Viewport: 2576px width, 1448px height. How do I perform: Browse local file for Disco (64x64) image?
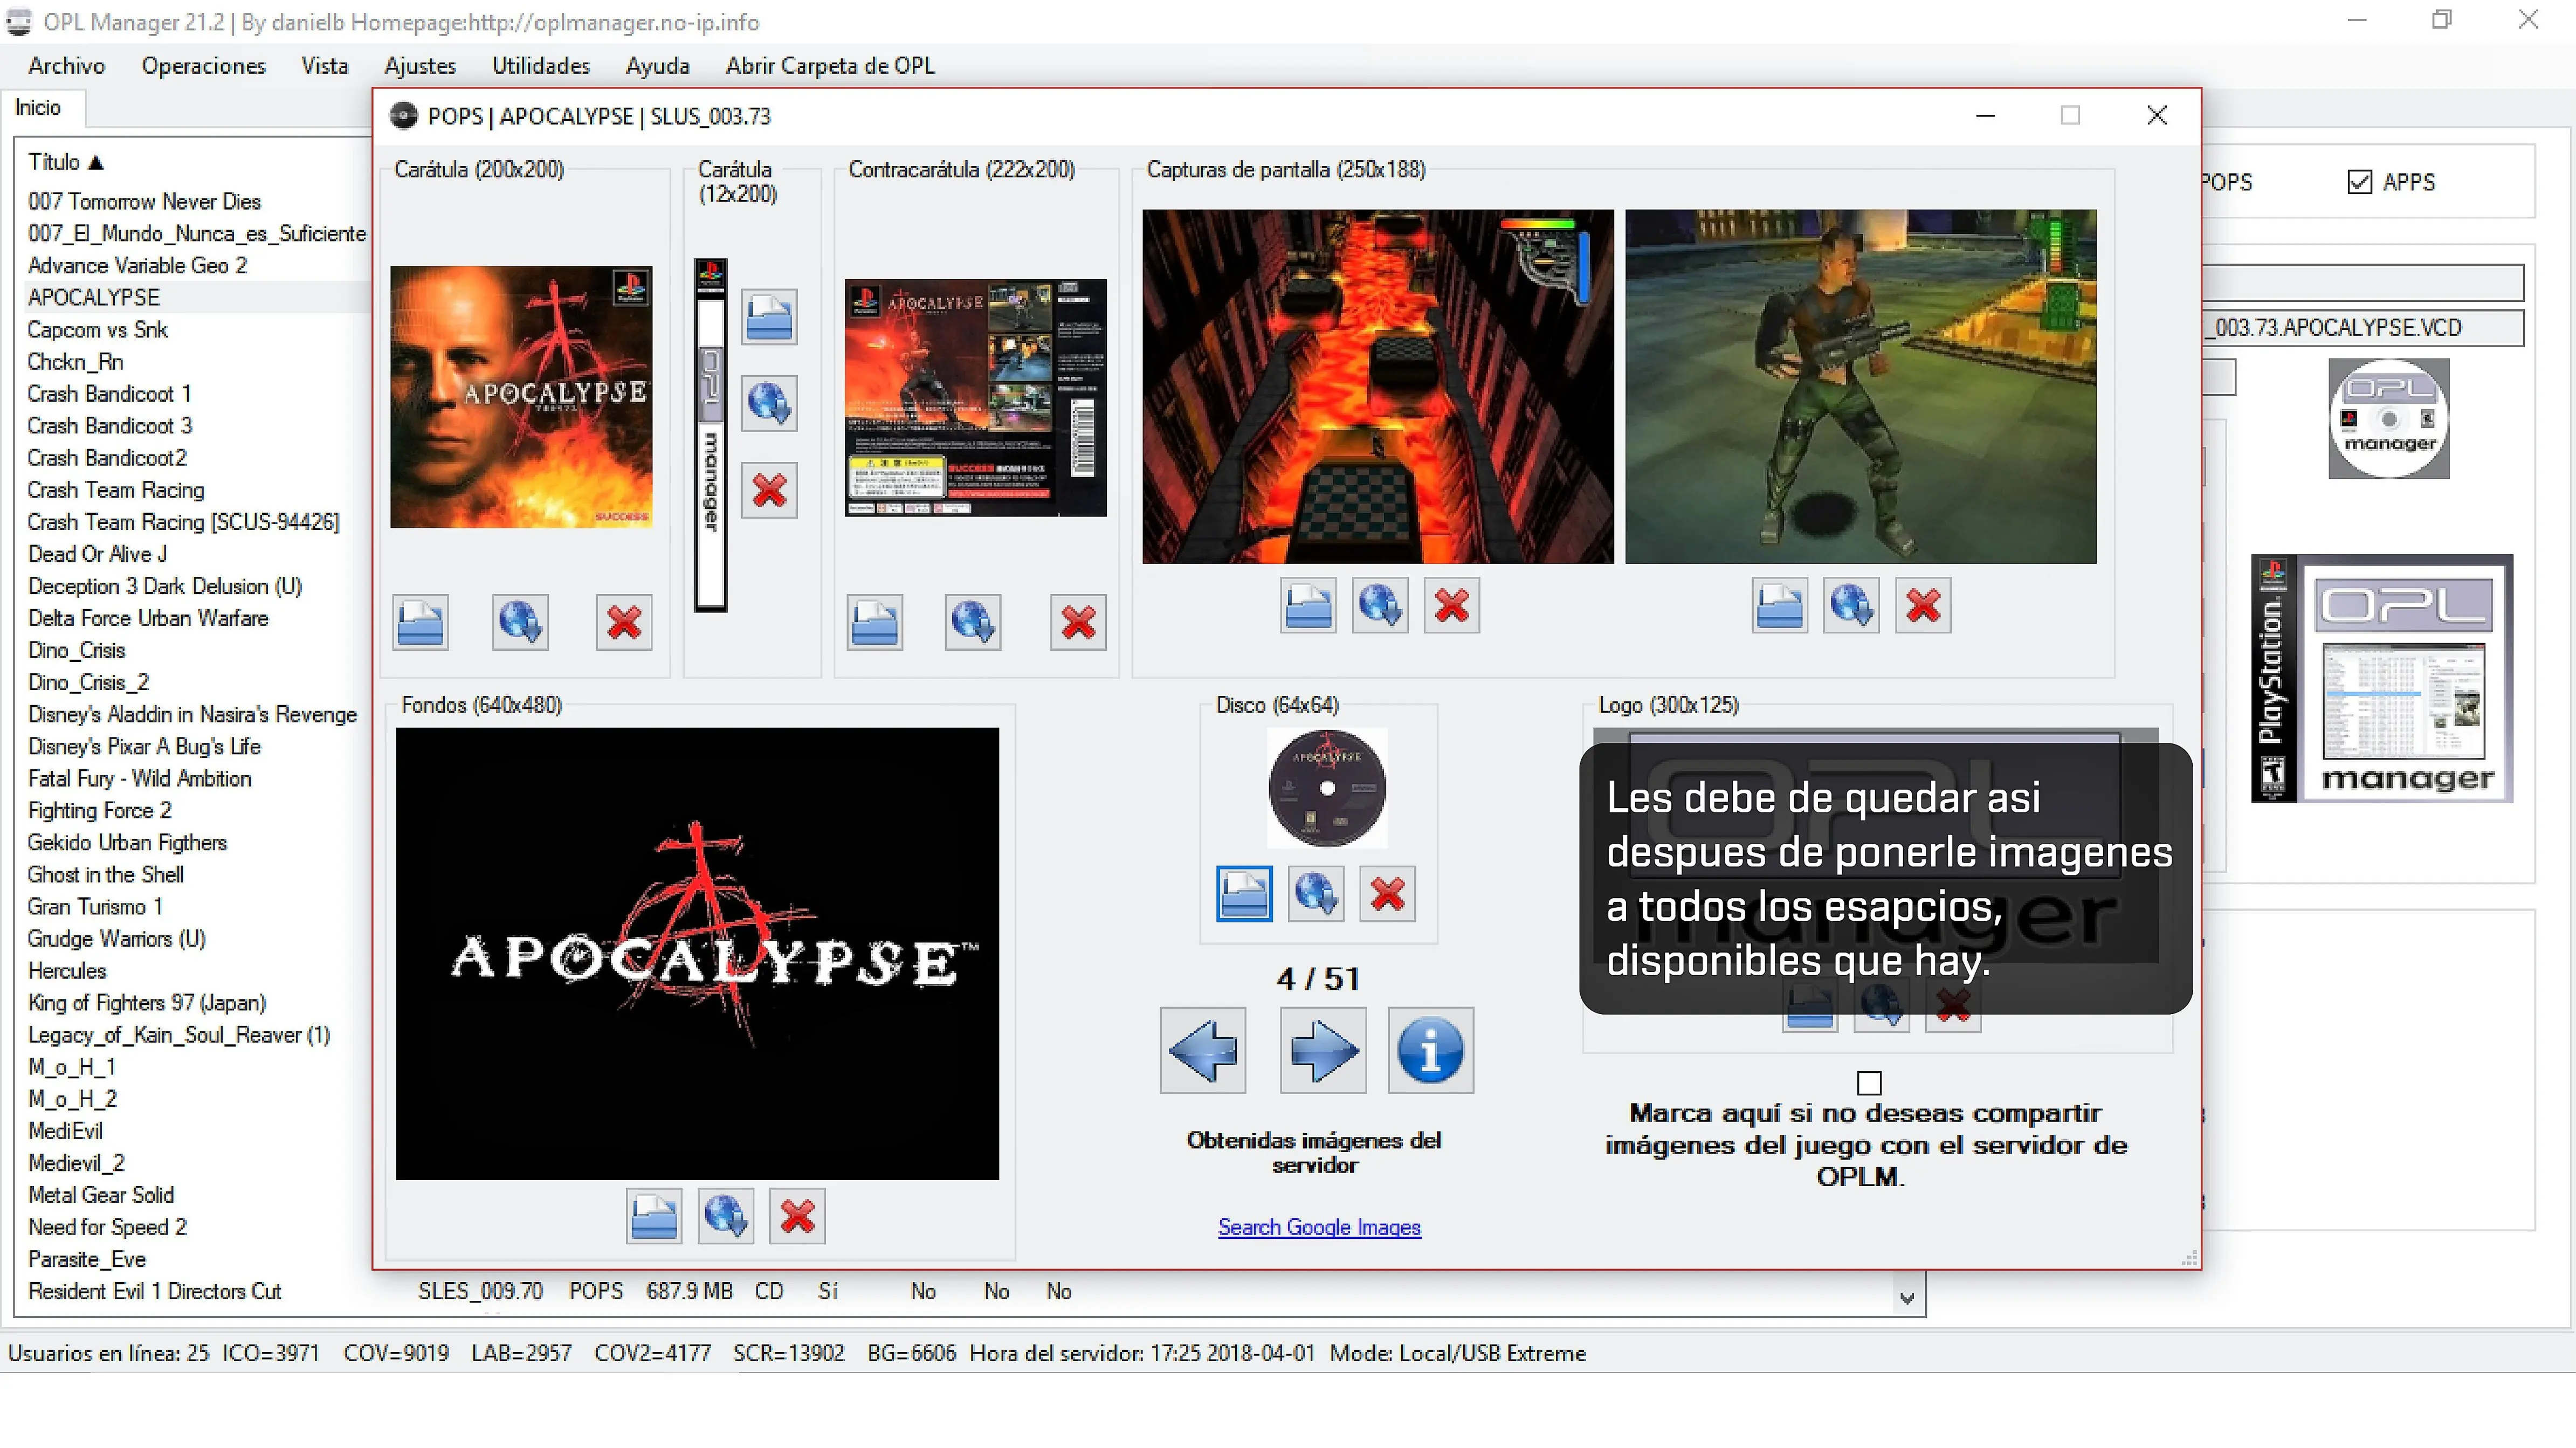pos(1244,893)
